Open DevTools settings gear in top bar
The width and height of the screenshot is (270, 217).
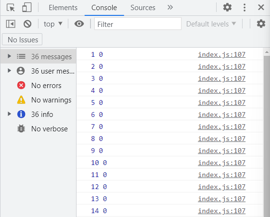227,7
